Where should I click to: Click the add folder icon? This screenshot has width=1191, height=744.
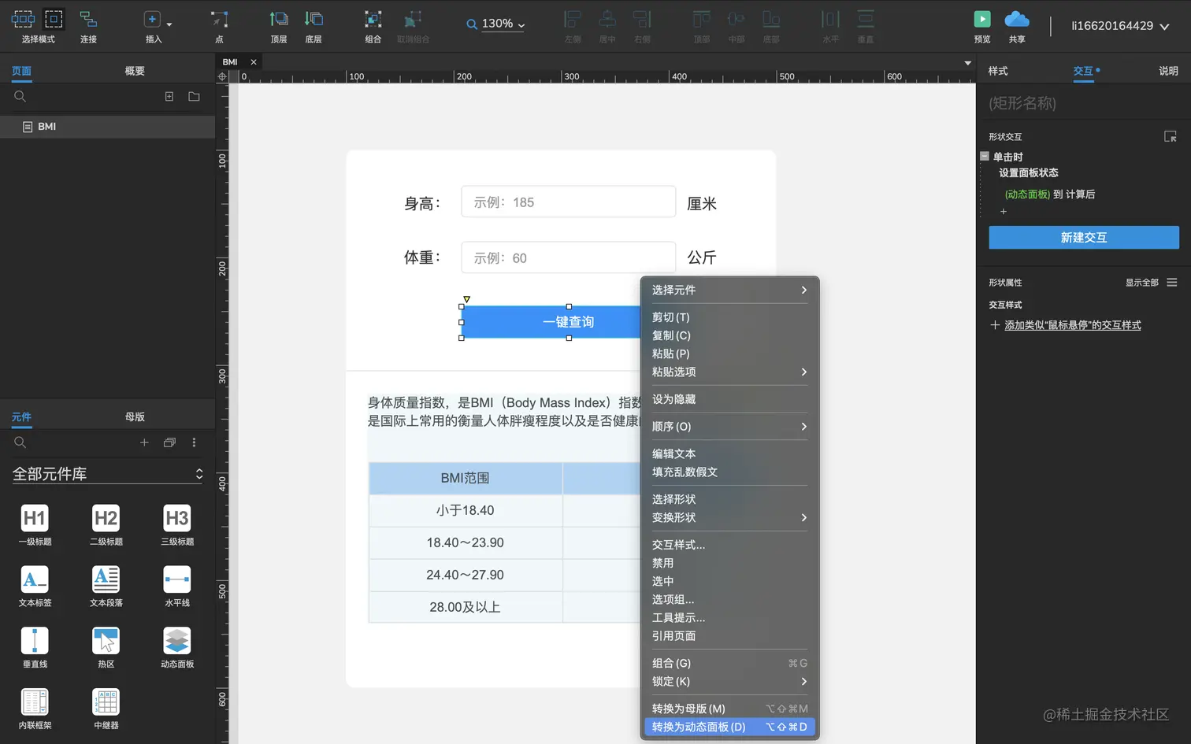point(194,96)
